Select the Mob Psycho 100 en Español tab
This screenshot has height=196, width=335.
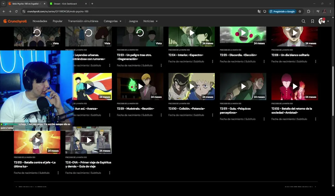click(x=26, y=4)
